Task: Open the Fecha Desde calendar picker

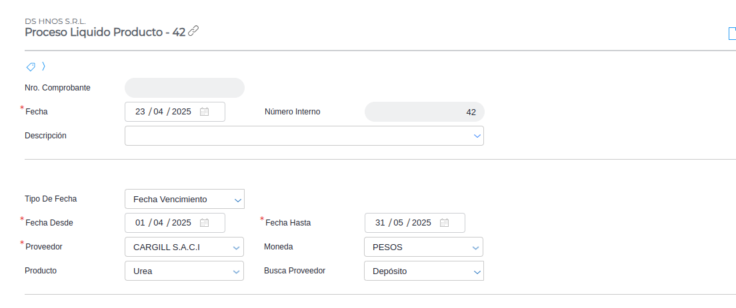Action: (205, 223)
